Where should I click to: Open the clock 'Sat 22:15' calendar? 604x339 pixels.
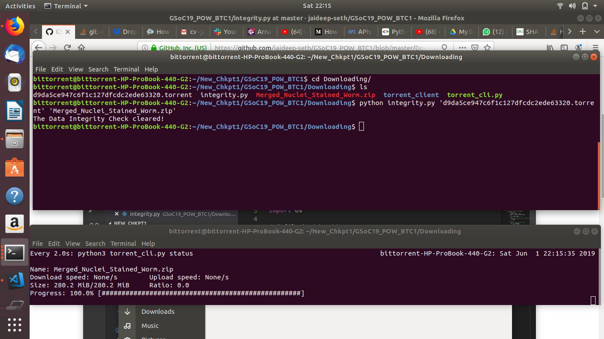[317, 6]
